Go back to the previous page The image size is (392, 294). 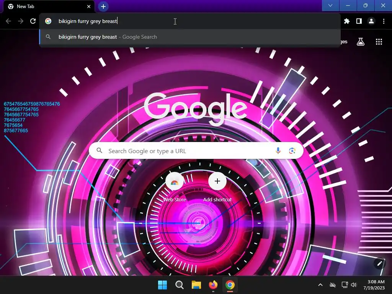pyautogui.click(x=8, y=21)
